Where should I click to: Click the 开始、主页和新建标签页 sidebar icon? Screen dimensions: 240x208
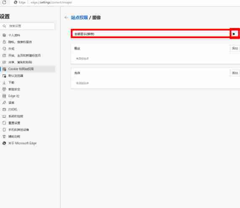pyautogui.click(x=4, y=56)
